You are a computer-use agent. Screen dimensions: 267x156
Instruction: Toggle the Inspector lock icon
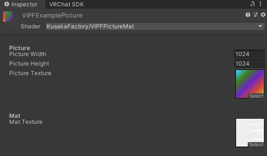253,4
